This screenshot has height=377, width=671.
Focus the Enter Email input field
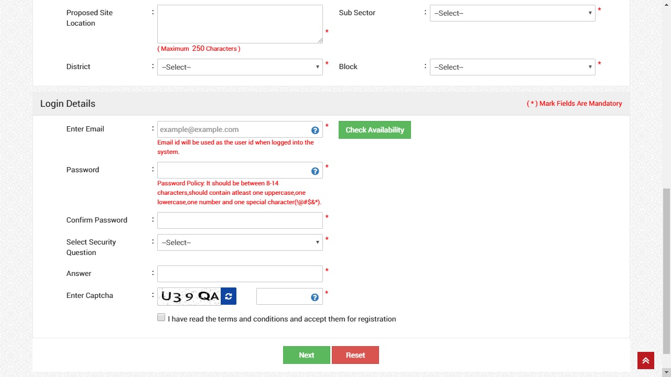tap(233, 129)
